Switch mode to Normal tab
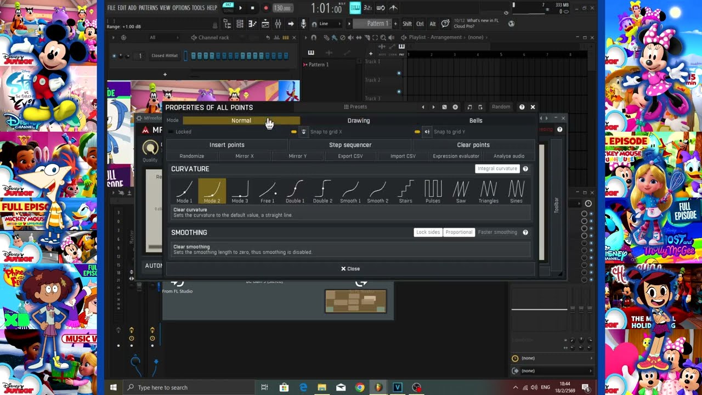Image resolution: width=702 pixels, height=395 pixels. 241,121
